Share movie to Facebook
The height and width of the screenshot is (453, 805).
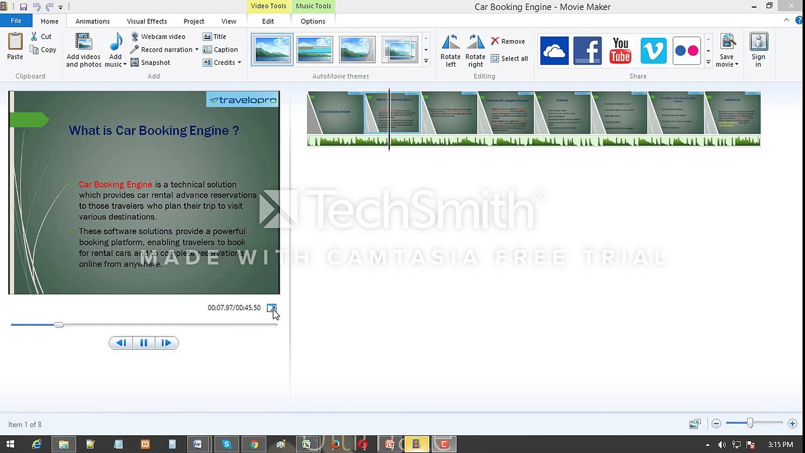(587, 50)
